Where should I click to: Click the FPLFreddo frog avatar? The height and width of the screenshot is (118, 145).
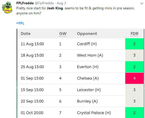point(7,7)
